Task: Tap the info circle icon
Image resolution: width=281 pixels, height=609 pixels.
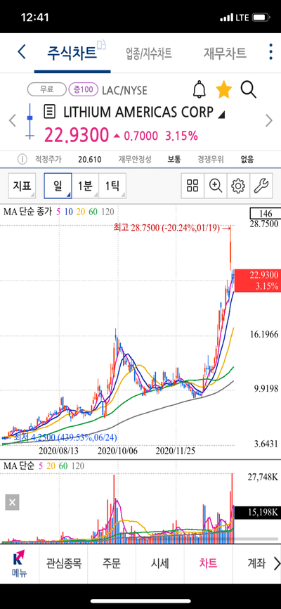Action: pos(22,159)
